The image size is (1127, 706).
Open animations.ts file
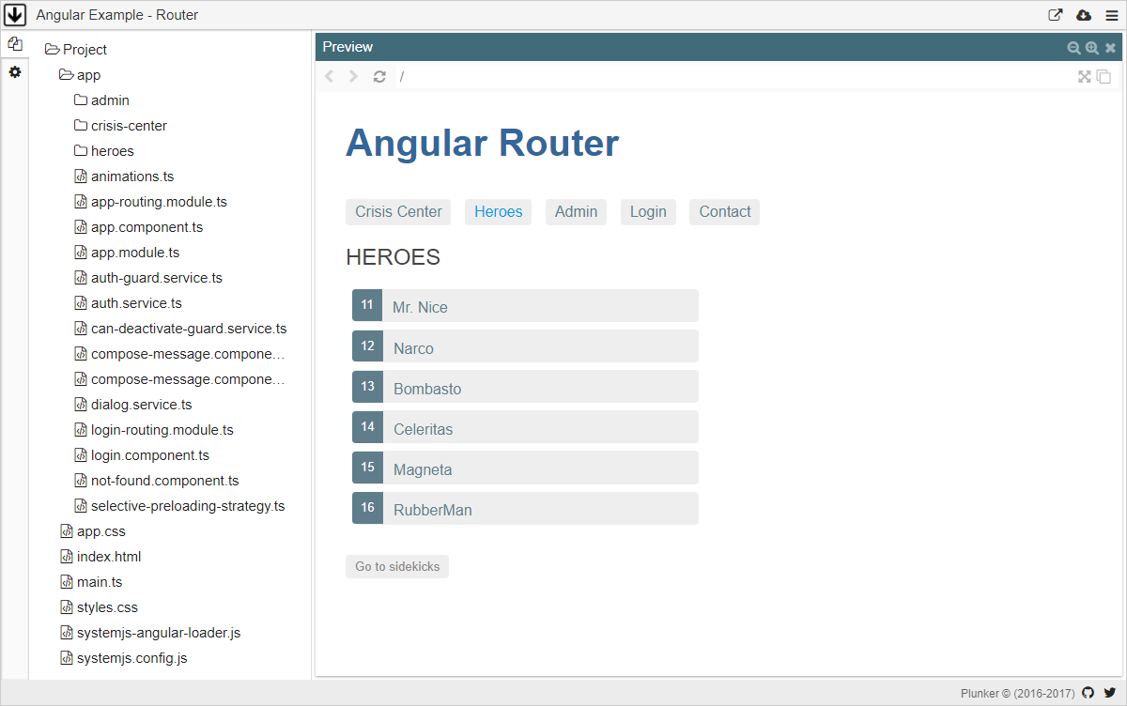(123, 176)
